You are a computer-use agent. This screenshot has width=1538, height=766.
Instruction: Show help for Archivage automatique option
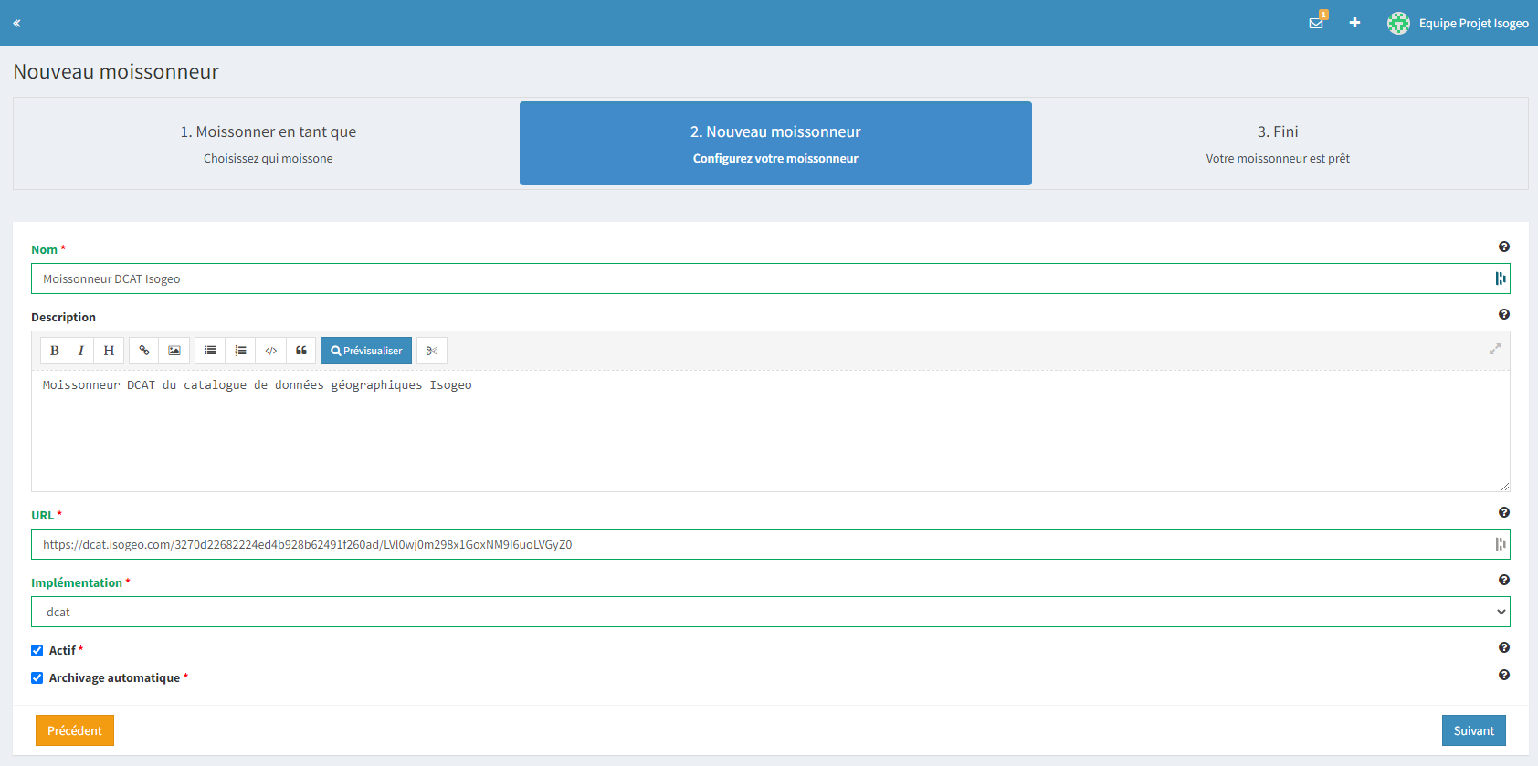[1504, 675]
